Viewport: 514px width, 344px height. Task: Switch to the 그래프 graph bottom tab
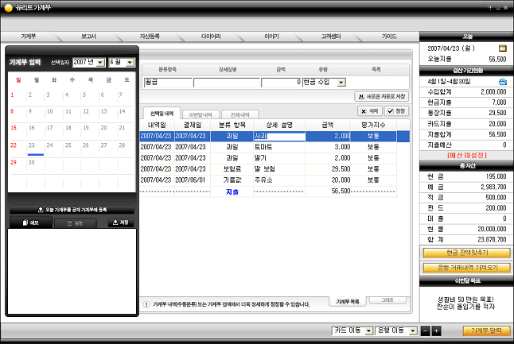pyautogui.click(x=387, y=300)
